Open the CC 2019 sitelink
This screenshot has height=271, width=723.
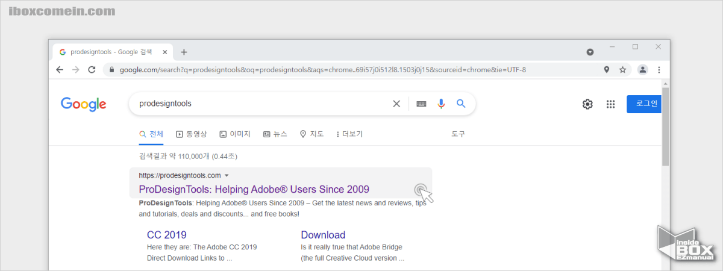pos(167,235)
